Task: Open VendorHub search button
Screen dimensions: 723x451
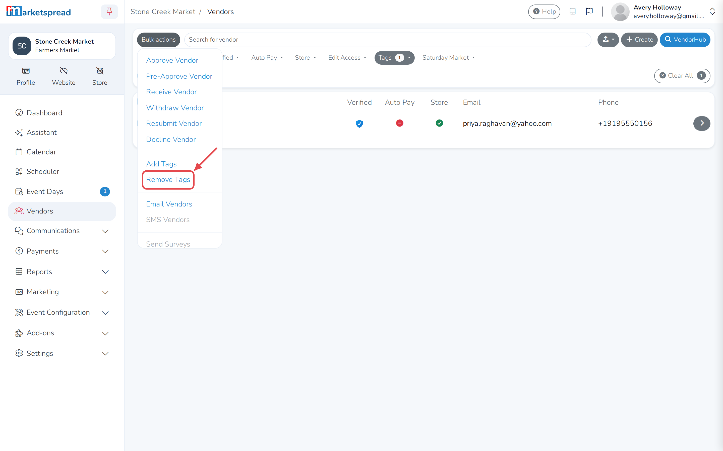Action: [x=685, y=40]
